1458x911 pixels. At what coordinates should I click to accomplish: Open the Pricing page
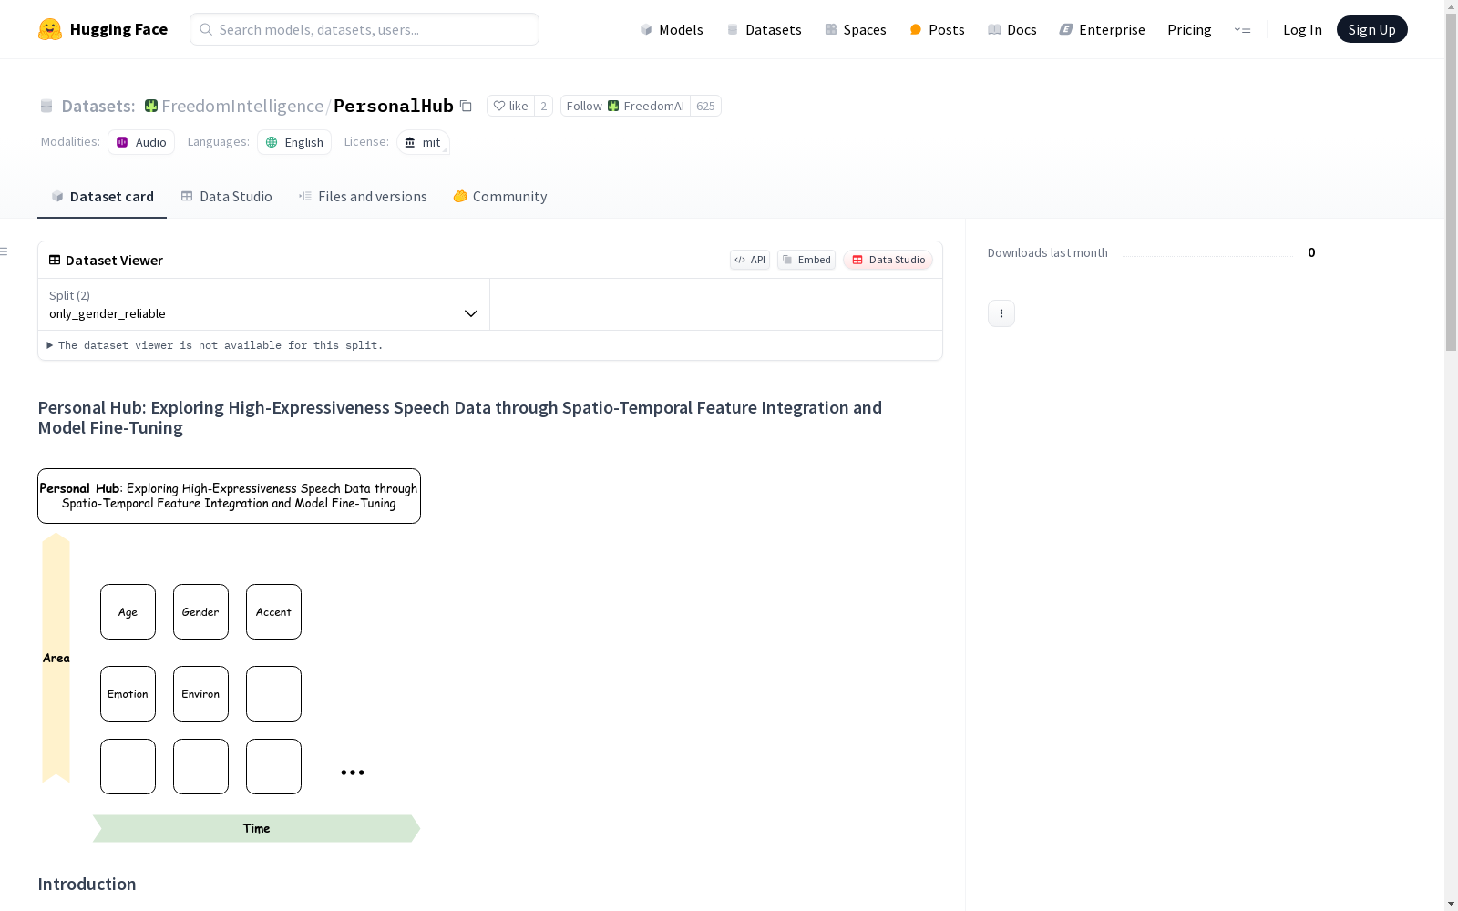click(1189, 29)
